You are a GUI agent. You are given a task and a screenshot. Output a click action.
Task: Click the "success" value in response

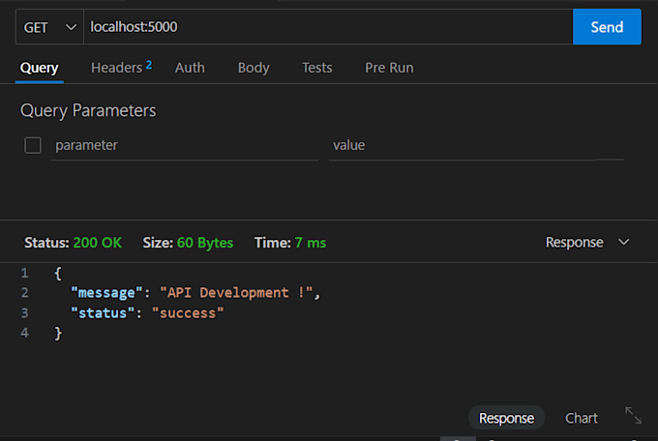pos(188,313)
